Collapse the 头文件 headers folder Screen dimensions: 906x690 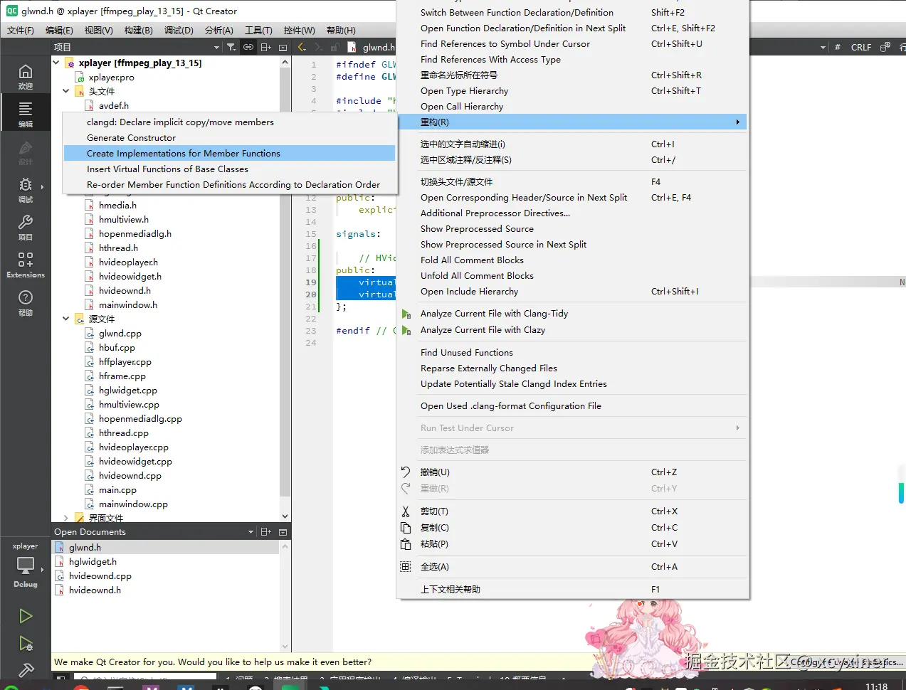[66, 91]
